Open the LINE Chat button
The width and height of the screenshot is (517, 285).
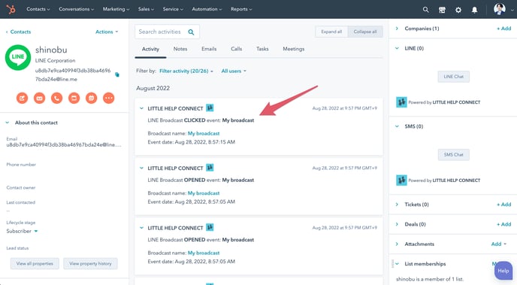(x=453, y=77)
